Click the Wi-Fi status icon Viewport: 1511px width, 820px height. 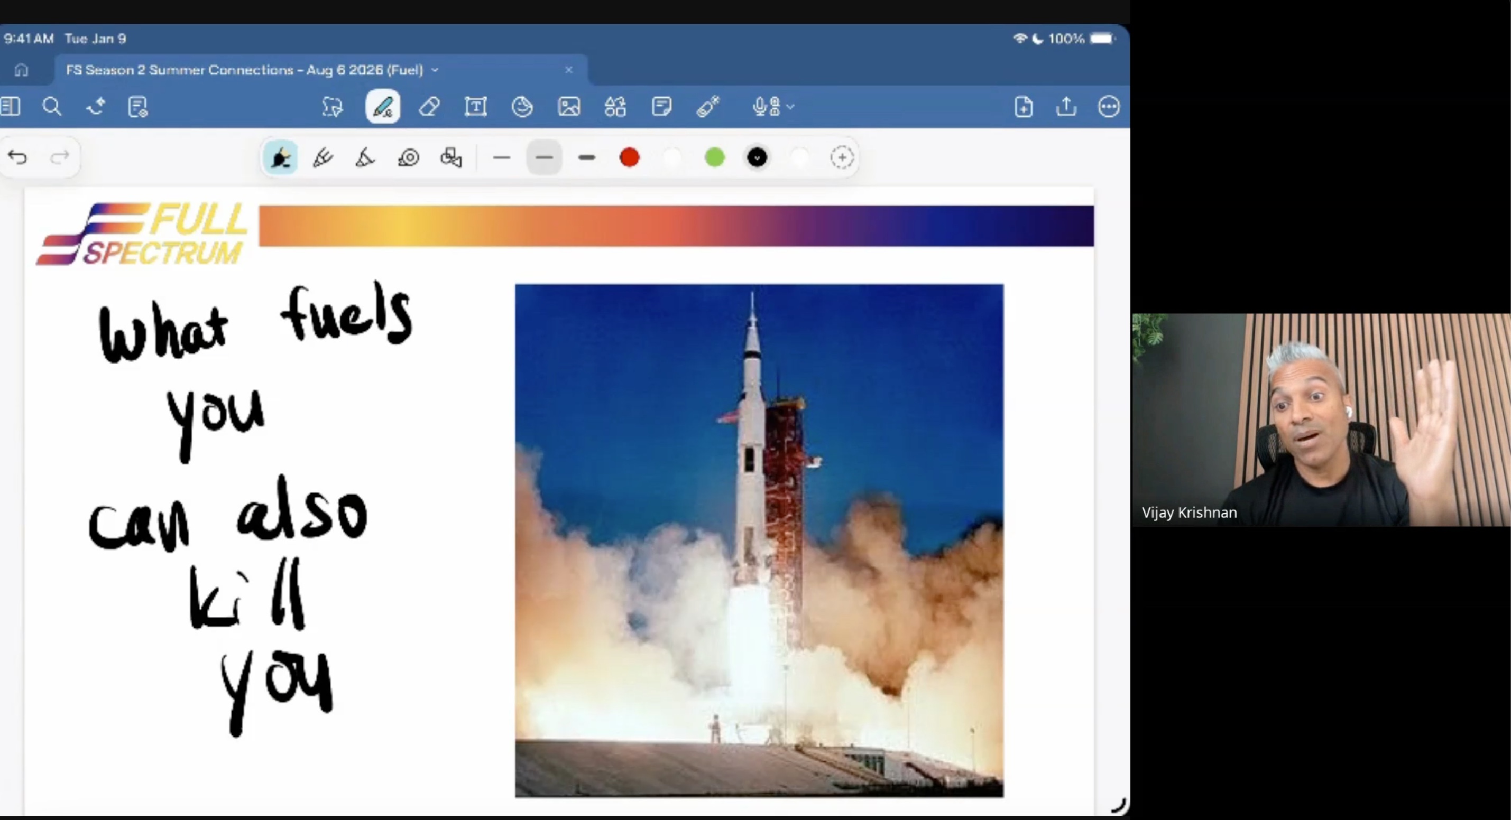(1020, 39)
